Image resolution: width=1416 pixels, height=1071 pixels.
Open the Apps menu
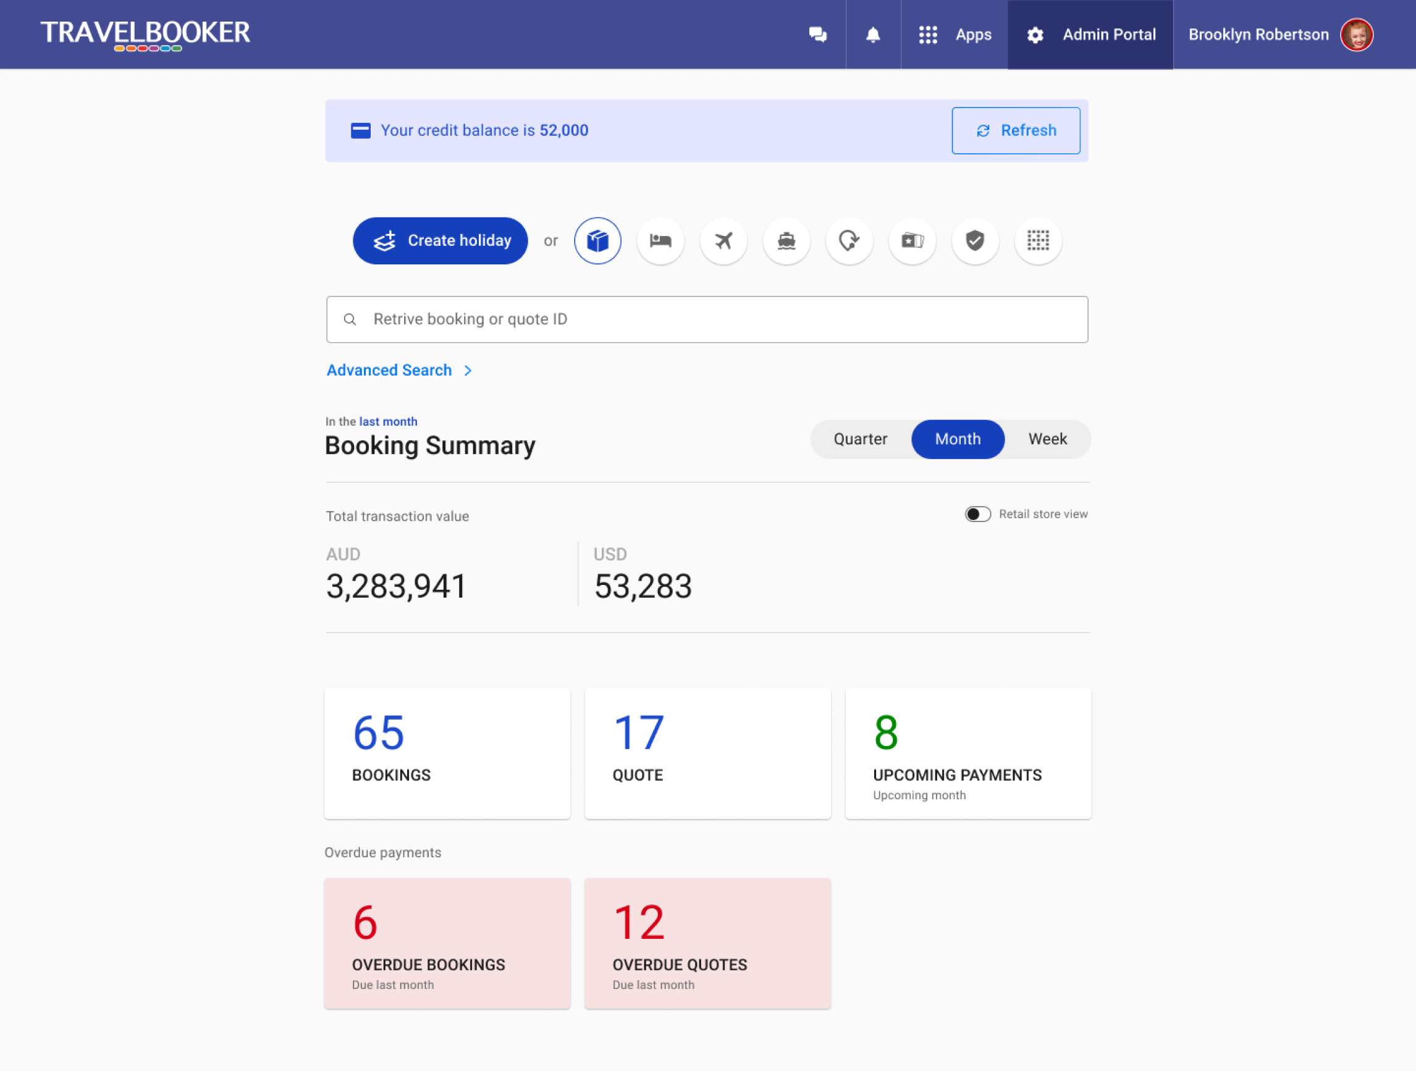tap(955, 35)
